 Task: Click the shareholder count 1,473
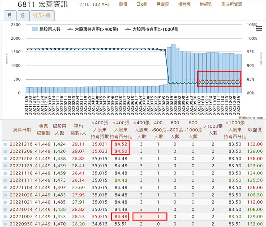[x=59, y=180]
